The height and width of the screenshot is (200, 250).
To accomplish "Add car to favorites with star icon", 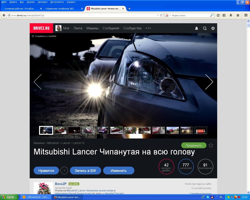I will click(211, 145).
